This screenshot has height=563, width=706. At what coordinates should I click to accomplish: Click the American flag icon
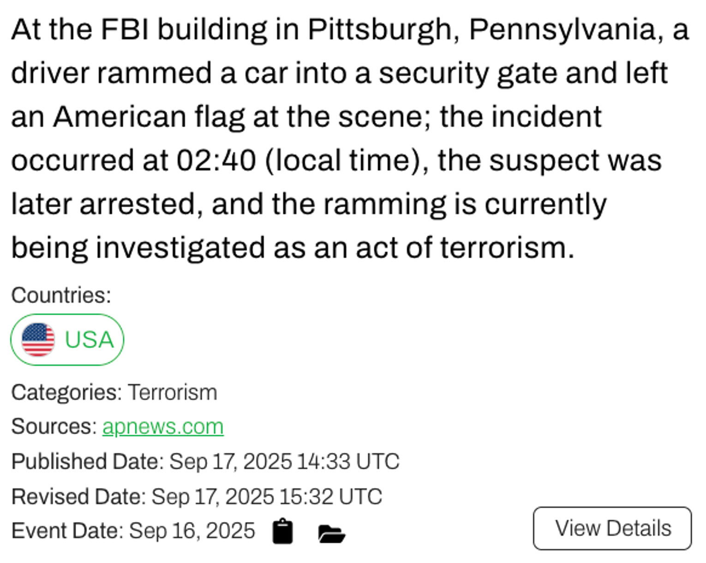(38, 340)
